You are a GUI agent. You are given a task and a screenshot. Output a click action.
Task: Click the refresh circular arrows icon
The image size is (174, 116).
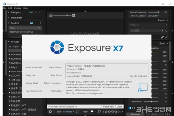(134, 108)
